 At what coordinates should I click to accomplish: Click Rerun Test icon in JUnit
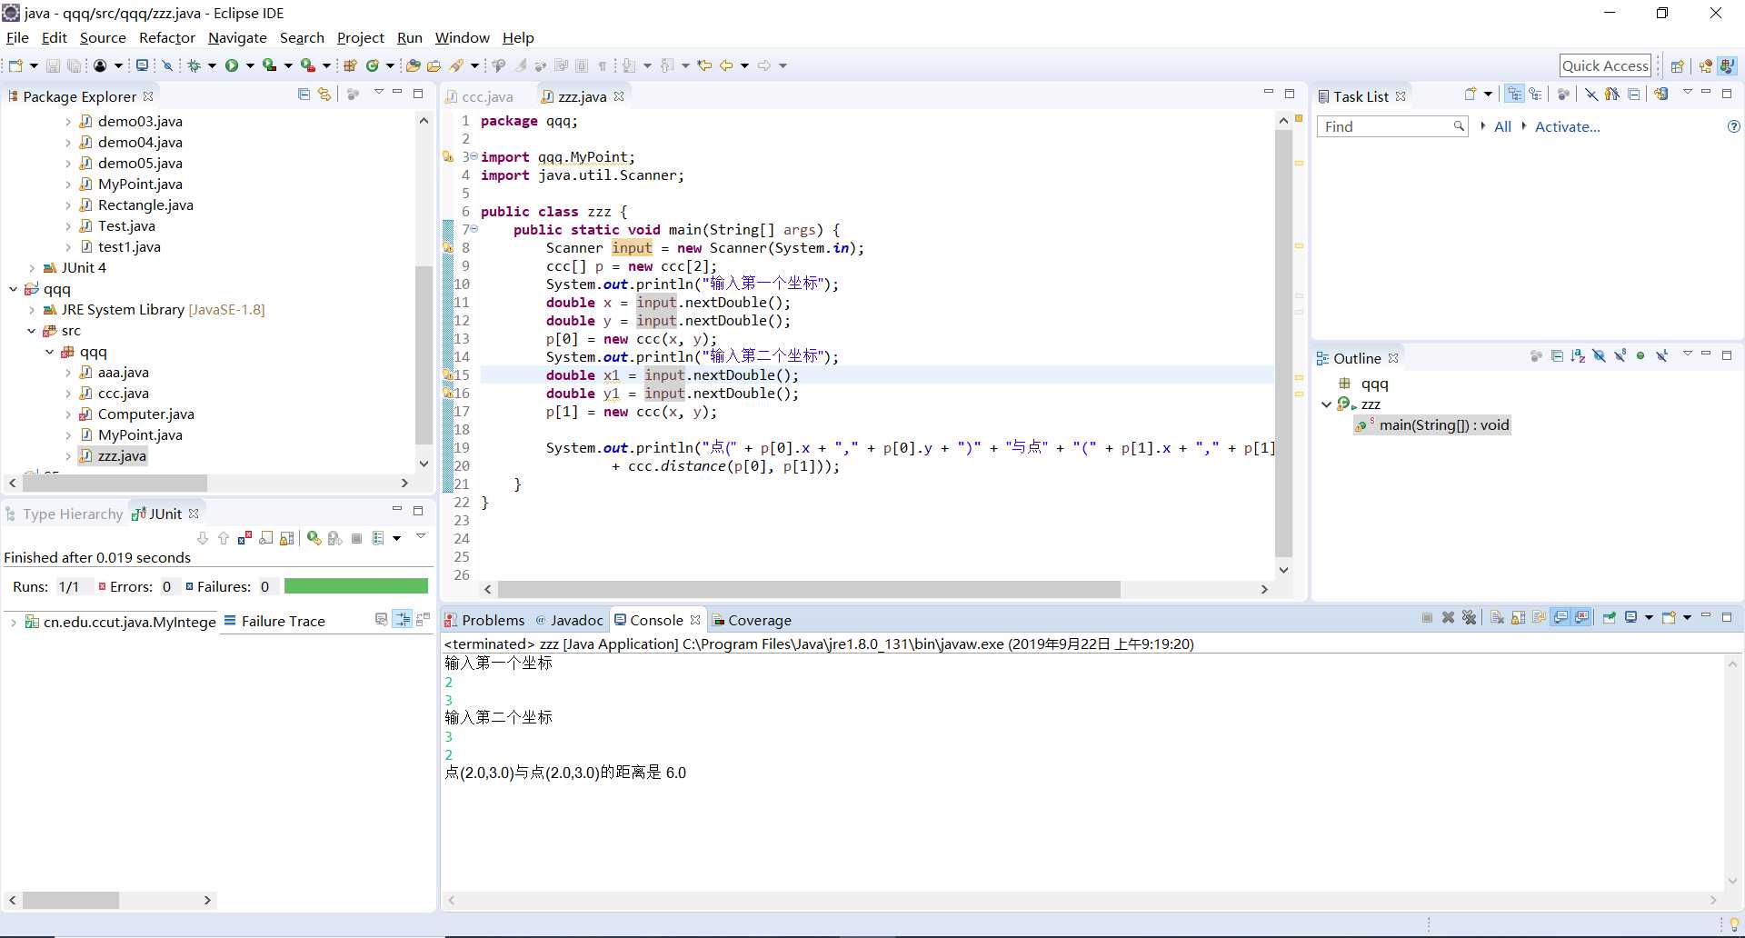[x=314, y=538]
